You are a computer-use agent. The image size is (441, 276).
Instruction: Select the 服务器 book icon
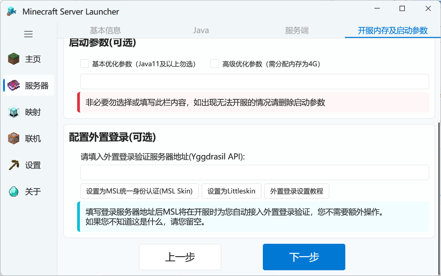14,86
